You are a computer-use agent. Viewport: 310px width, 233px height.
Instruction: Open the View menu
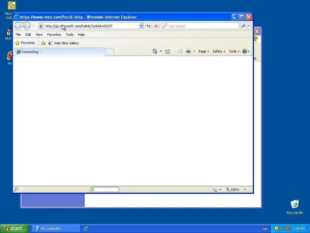coord(39,35)
